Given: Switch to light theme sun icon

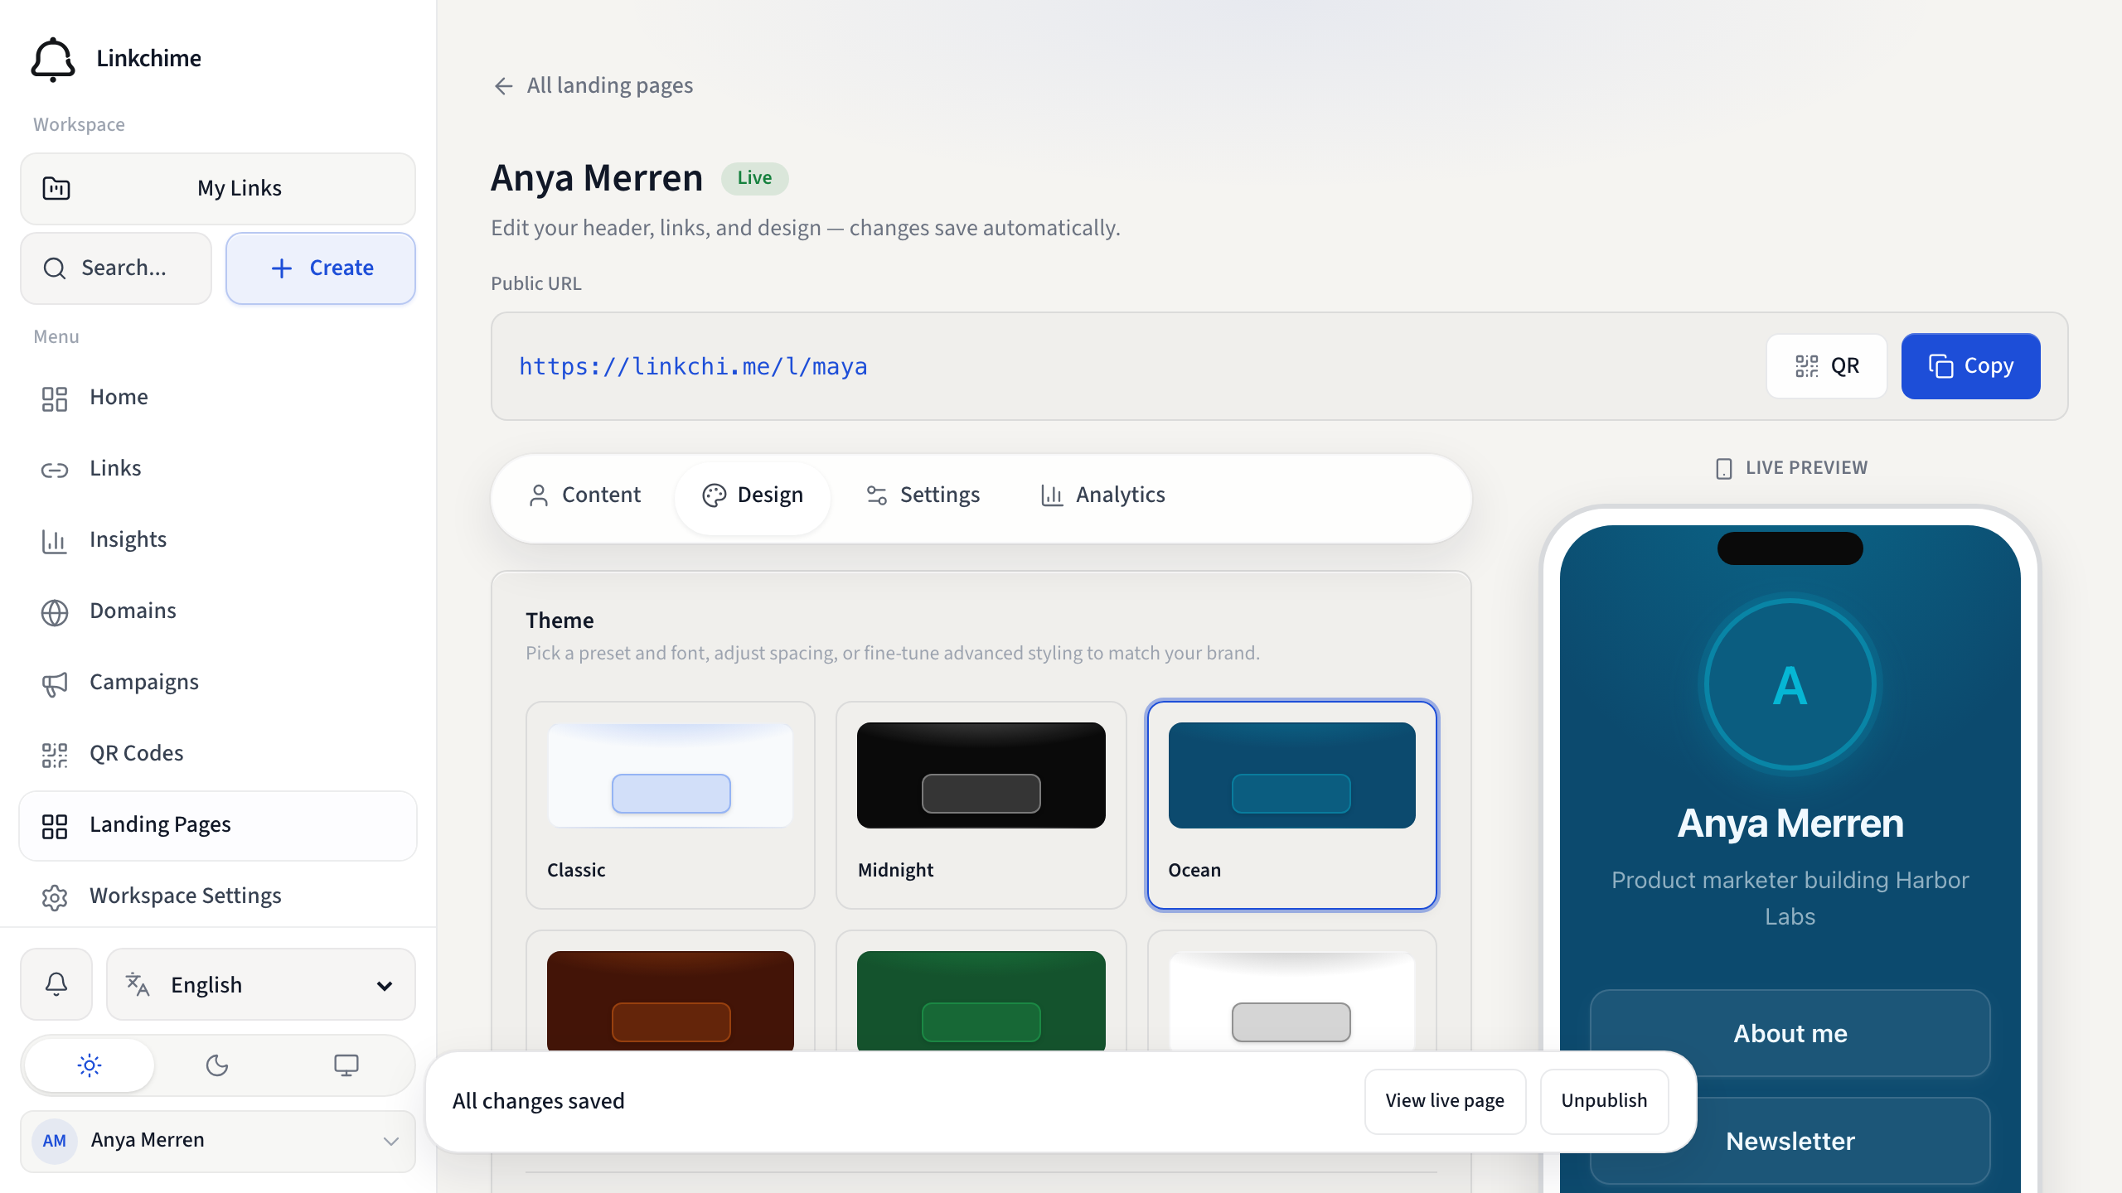Looking at the screenshot, I should 90,1065.
